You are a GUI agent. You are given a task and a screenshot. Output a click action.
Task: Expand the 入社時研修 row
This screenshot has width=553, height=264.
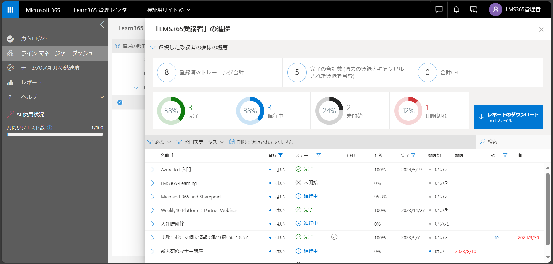153,224
